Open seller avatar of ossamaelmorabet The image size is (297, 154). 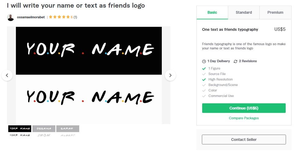tap(11, 17)
